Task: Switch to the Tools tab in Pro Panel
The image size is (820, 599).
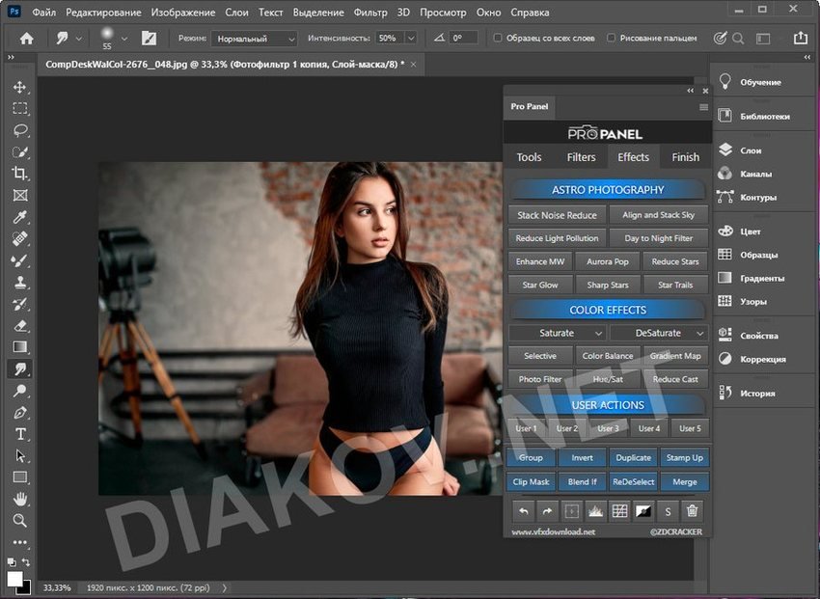Action: tap(529, 157)
